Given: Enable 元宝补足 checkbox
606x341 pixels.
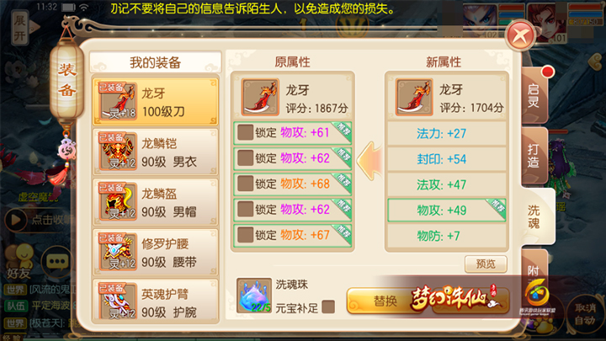Looking at the screenshot, I should 328,307.
